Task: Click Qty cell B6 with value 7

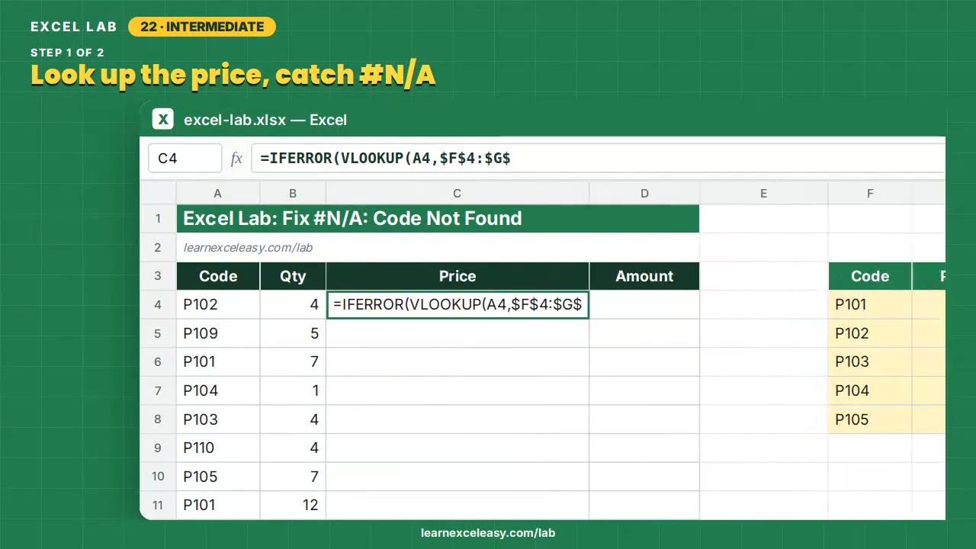Action: (x=293, y=361)
